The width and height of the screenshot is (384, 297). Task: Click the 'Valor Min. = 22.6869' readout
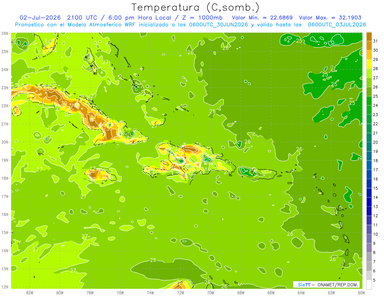coord(262,18)
